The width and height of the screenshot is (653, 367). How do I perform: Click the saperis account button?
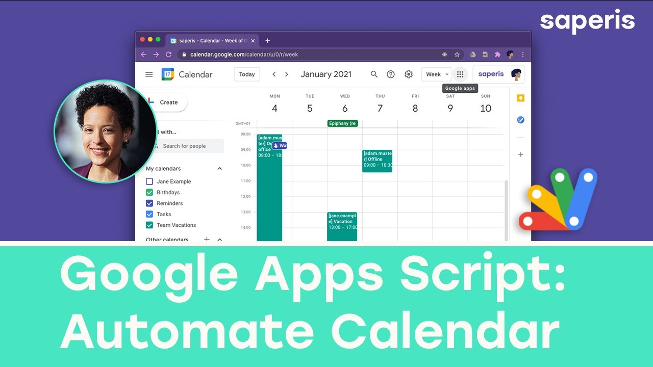(498, 74)
